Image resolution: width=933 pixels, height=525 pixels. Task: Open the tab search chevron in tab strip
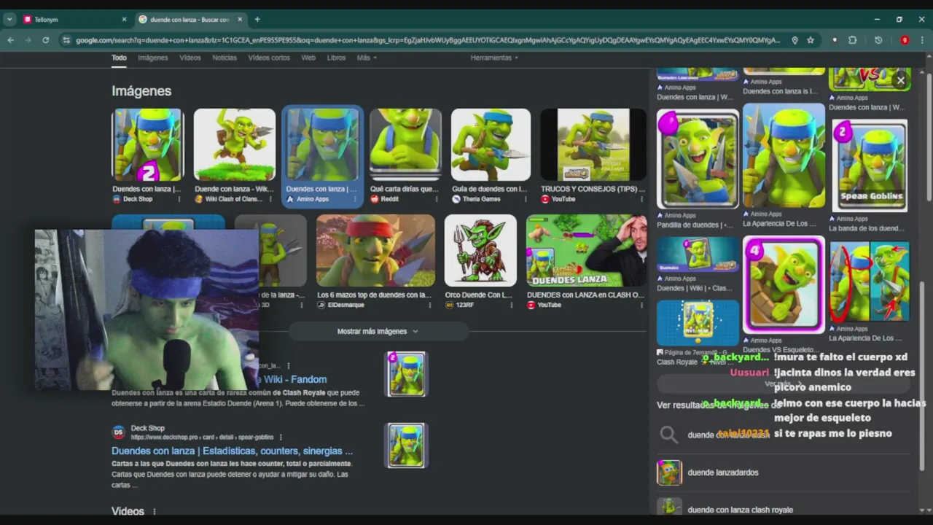[9, 20]
